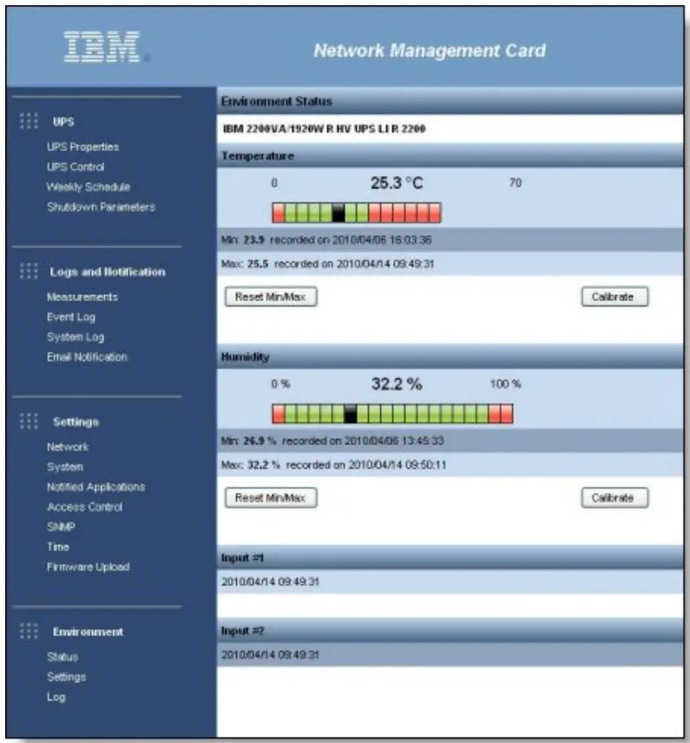Open SNMP settings

coord(61,527)
